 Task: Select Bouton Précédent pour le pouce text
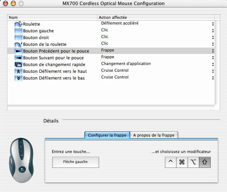[56, 51]
